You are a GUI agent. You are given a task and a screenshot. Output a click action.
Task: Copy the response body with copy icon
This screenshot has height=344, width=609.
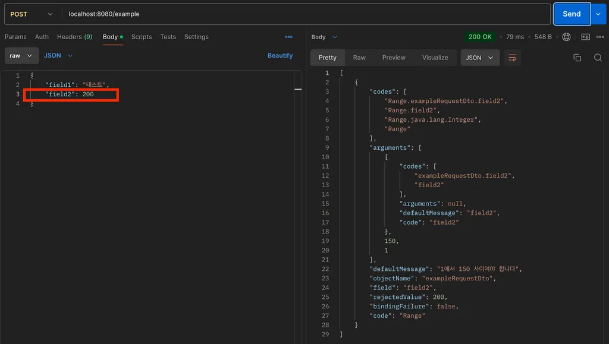pos(577,58)
